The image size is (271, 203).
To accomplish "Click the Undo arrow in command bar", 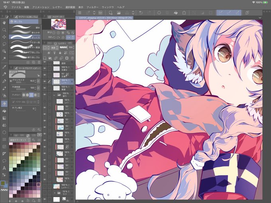I will [141, 13].
